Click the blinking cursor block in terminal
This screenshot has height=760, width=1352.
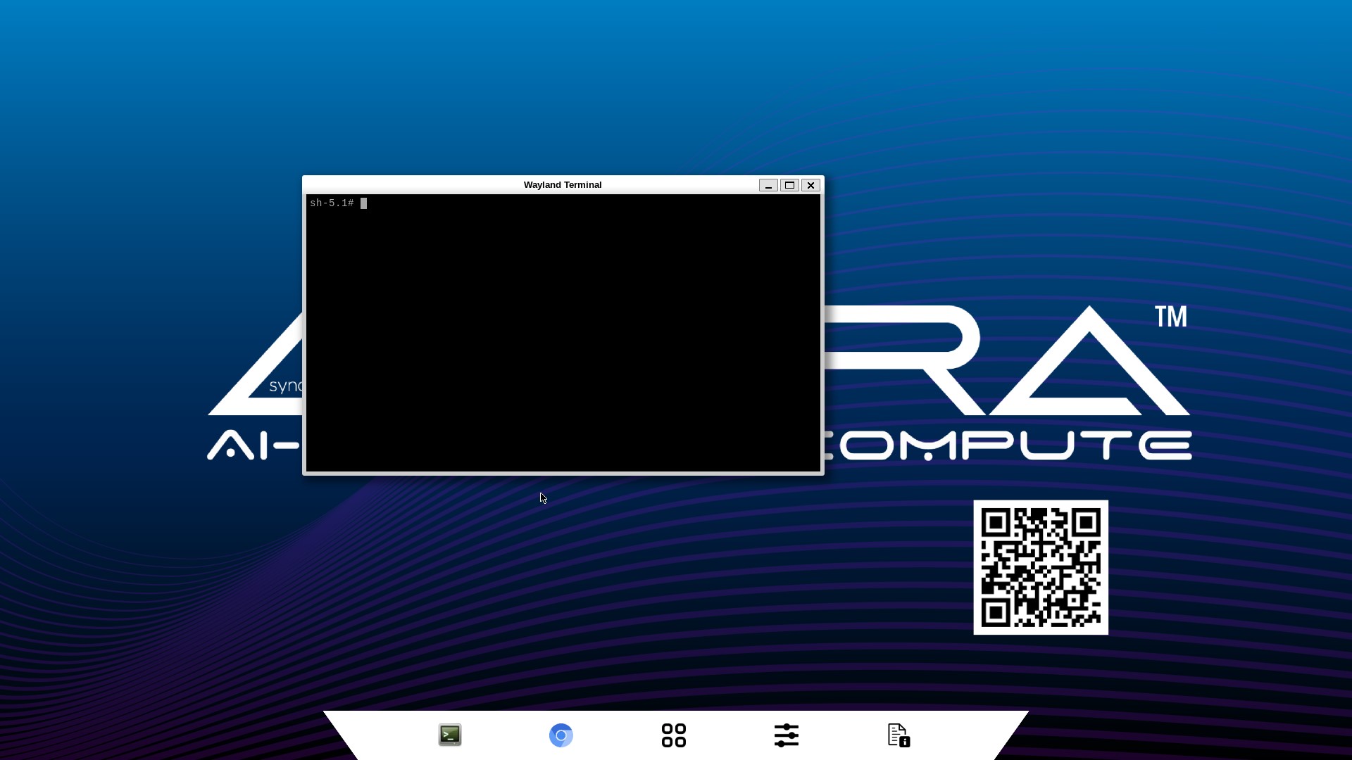point(363,203)
